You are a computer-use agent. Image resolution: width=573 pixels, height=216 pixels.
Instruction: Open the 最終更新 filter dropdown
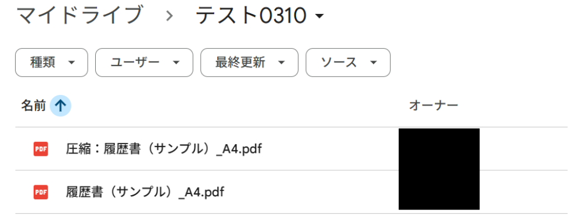click(x=249, y=63)
